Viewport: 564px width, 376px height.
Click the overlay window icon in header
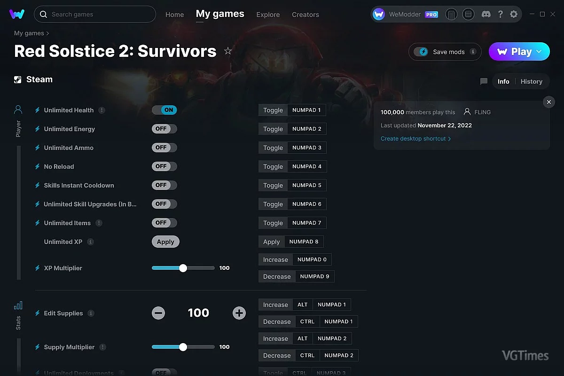[468, 15]
